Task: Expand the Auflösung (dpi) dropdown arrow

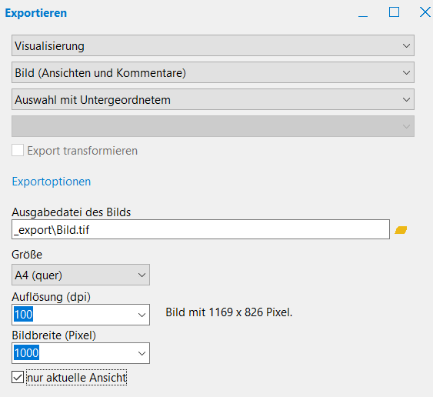Action: (x=142, y=315)
